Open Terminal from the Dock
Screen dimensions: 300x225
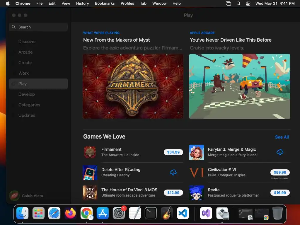click(x=151, y=213)
